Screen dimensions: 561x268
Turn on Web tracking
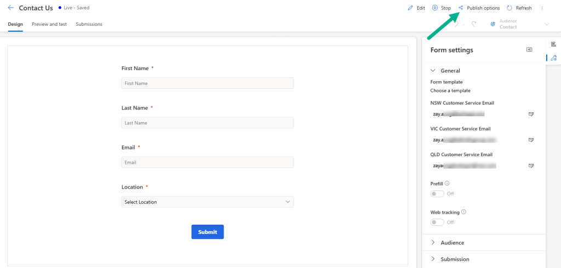(x=437, y=222)
